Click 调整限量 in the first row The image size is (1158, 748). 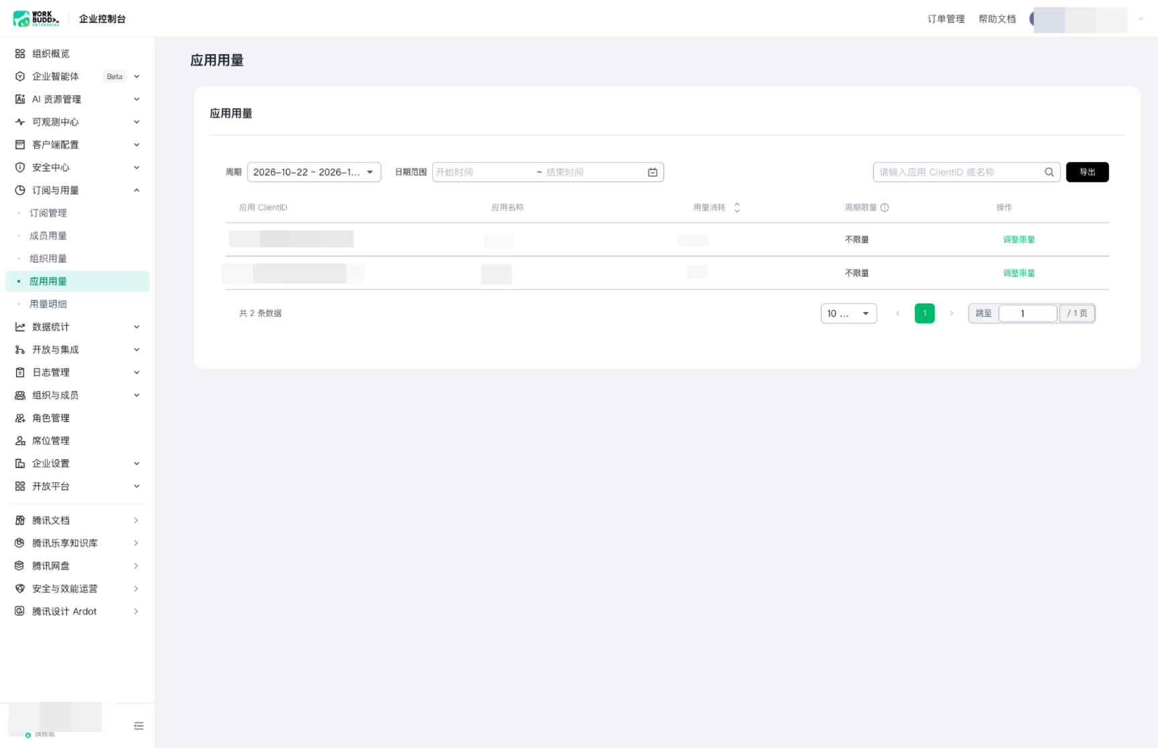point(1019,240)
